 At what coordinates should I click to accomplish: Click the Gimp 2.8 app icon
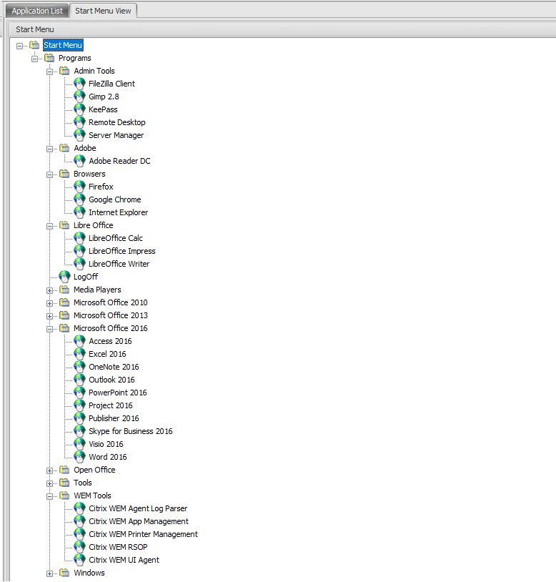[x=79, y=97]
